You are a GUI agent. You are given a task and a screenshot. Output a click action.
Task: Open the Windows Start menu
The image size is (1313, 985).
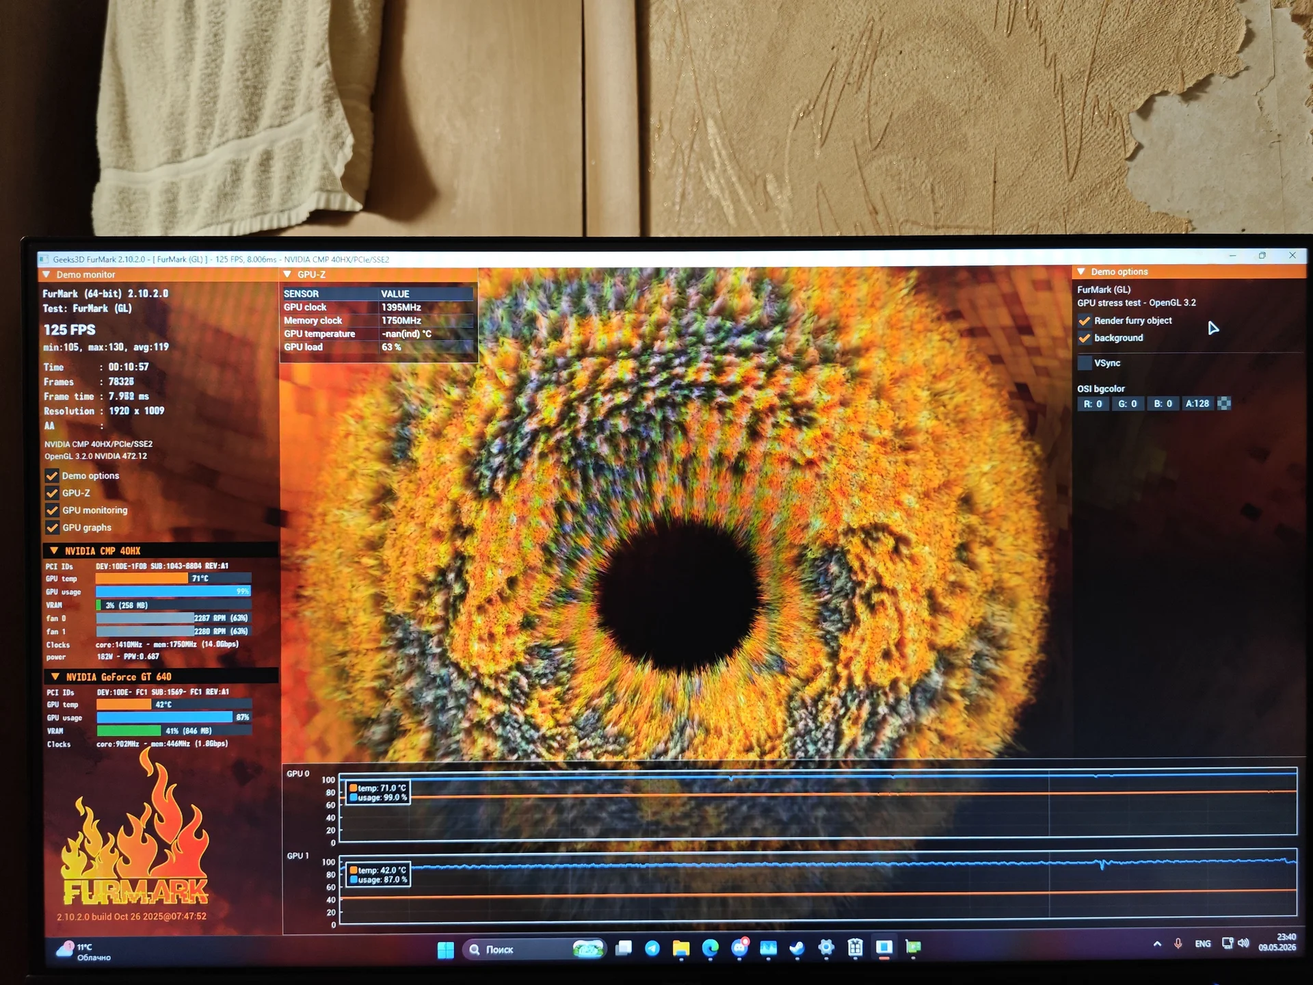tap(445, 949)
